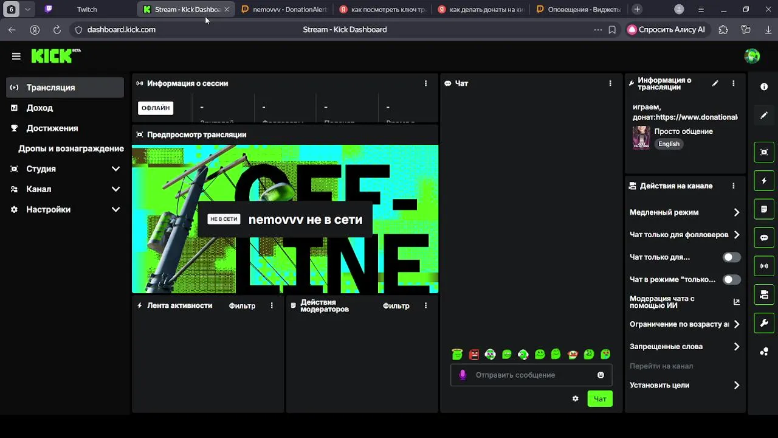Image resolution: width=778 pixels, height=438 pixels.
Task: Click the ОФЛАЙН status badge
Action: [156, 108]
